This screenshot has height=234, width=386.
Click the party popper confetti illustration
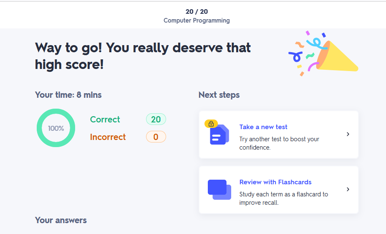tap(323, 53)
